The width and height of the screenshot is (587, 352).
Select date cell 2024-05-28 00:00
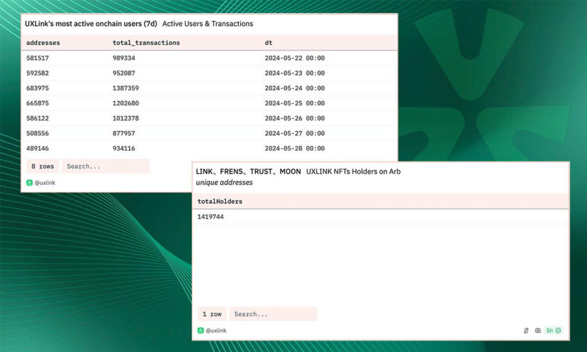pyautogui.click(x=294, y=148)
